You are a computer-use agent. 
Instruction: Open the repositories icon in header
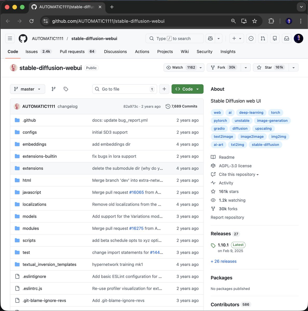[275, 38]
